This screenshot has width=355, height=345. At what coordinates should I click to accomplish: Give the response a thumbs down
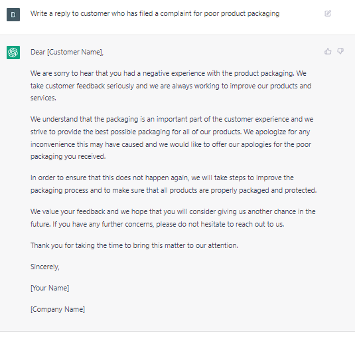point(340,51)
